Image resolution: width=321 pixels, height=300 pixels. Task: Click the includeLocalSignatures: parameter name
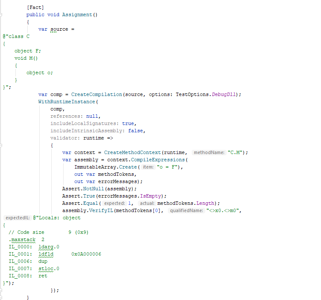tap(85, 124)
